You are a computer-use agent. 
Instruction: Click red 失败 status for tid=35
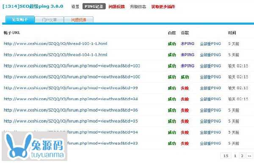(x=185, y=121)
